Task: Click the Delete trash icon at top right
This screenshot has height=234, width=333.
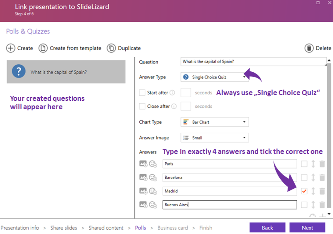Action: pos(309,48)
